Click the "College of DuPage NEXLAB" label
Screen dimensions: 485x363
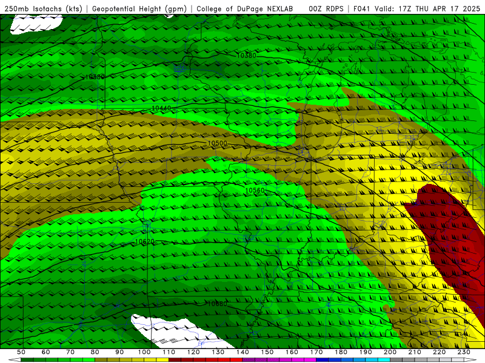point(245,8)
